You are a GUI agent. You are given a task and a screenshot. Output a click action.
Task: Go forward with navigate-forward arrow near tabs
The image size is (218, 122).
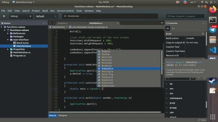pos(54,23)
